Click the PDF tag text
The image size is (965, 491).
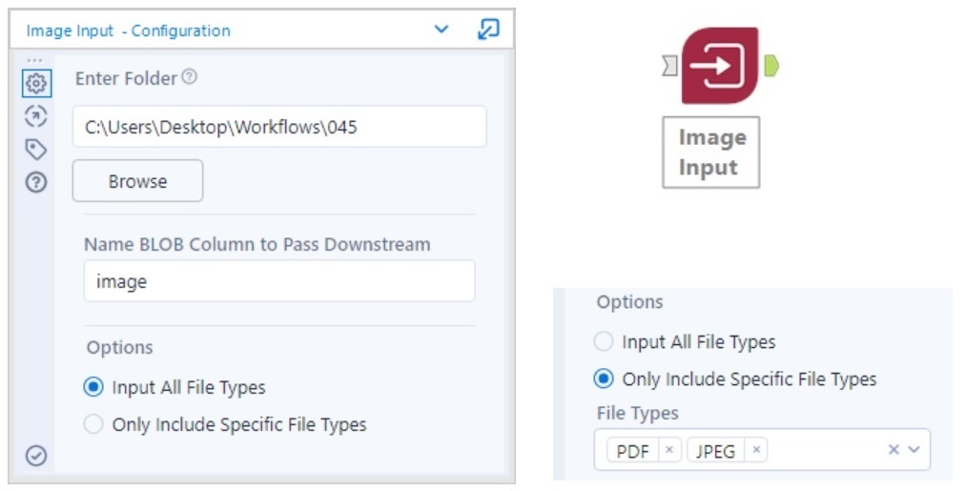pos(632,451)
